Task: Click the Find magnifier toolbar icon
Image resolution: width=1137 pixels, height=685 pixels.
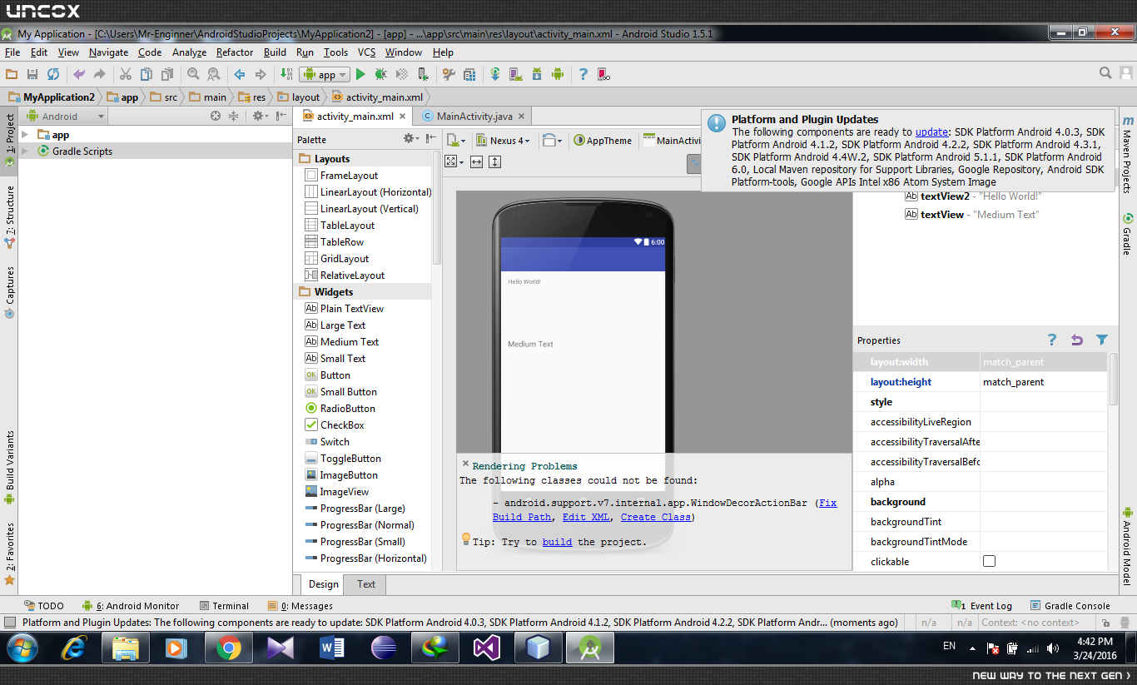Action: [x=193, y=74]
